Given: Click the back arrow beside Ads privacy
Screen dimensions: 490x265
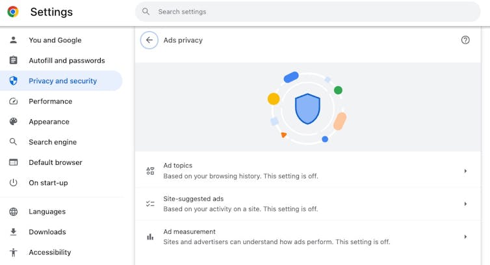Looking at the screenshot, I should coord(149,40).
